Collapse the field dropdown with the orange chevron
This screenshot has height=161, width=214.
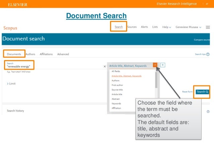click(155, 65)
